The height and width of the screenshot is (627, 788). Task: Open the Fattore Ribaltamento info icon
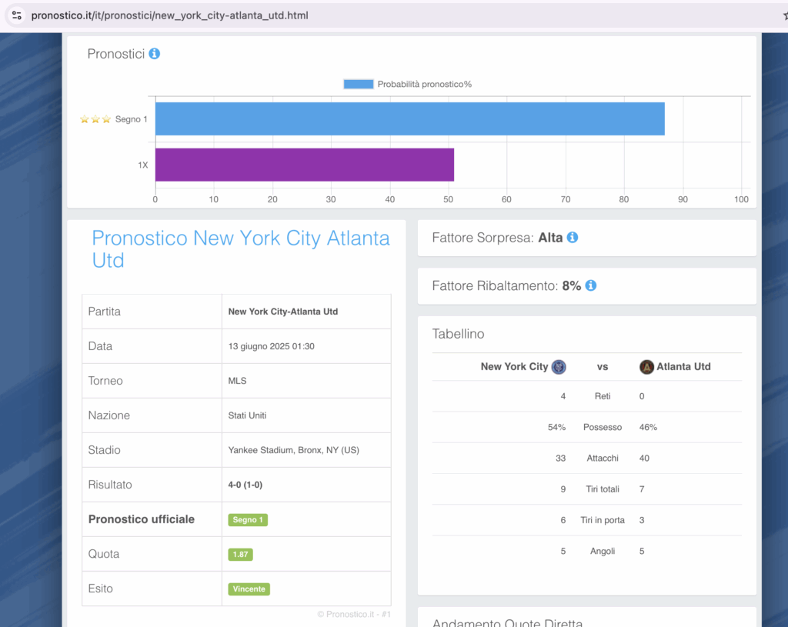coord(591,285)
